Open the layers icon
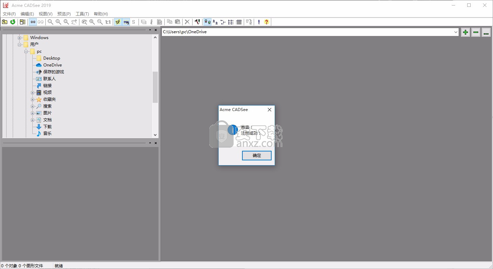Viewport: 493px width, 269px height. tap(144, 22)
